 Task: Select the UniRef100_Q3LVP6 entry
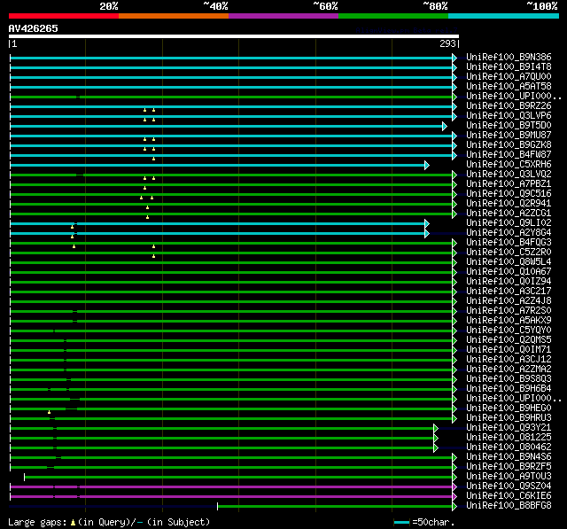[x=509, y=116]
